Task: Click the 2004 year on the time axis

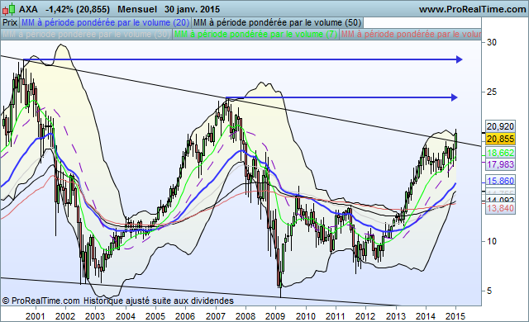Action: 126,316
